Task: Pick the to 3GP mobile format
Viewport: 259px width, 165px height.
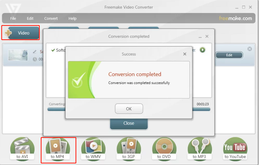Action: (x=129, y=149)
